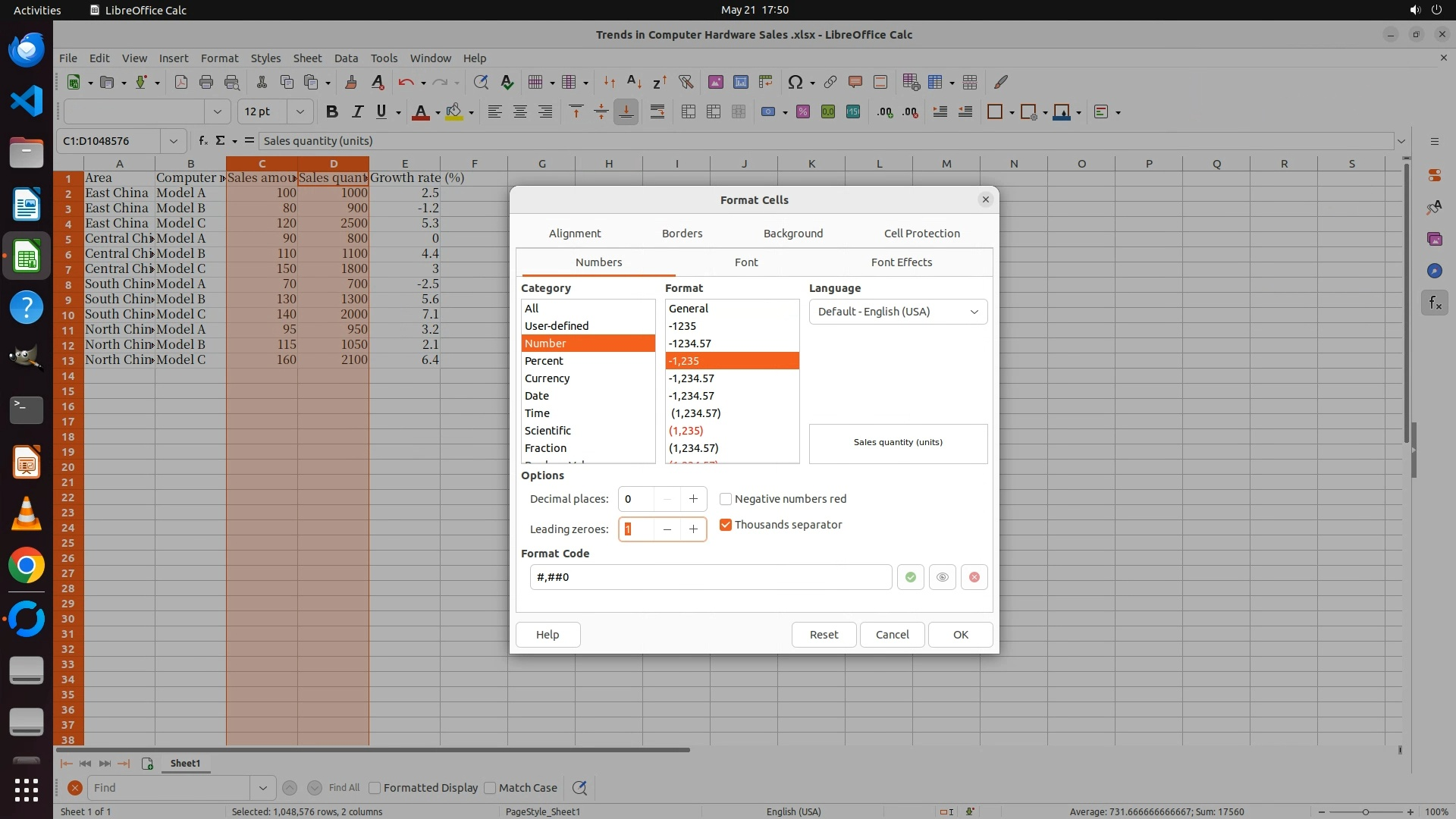Viewport: 1456px width, 819px height.
Task: Click the background color highlight swatch
Action: pos(453,112)
